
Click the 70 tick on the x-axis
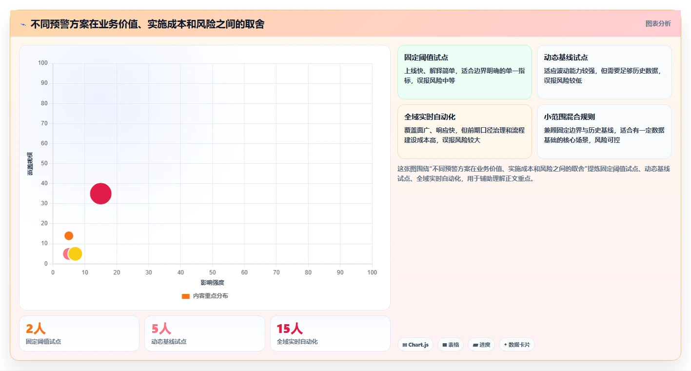tap(276, 273)
